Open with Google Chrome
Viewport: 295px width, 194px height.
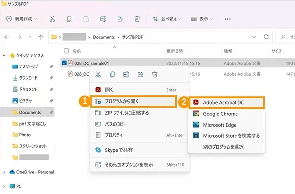click(227, 114)
